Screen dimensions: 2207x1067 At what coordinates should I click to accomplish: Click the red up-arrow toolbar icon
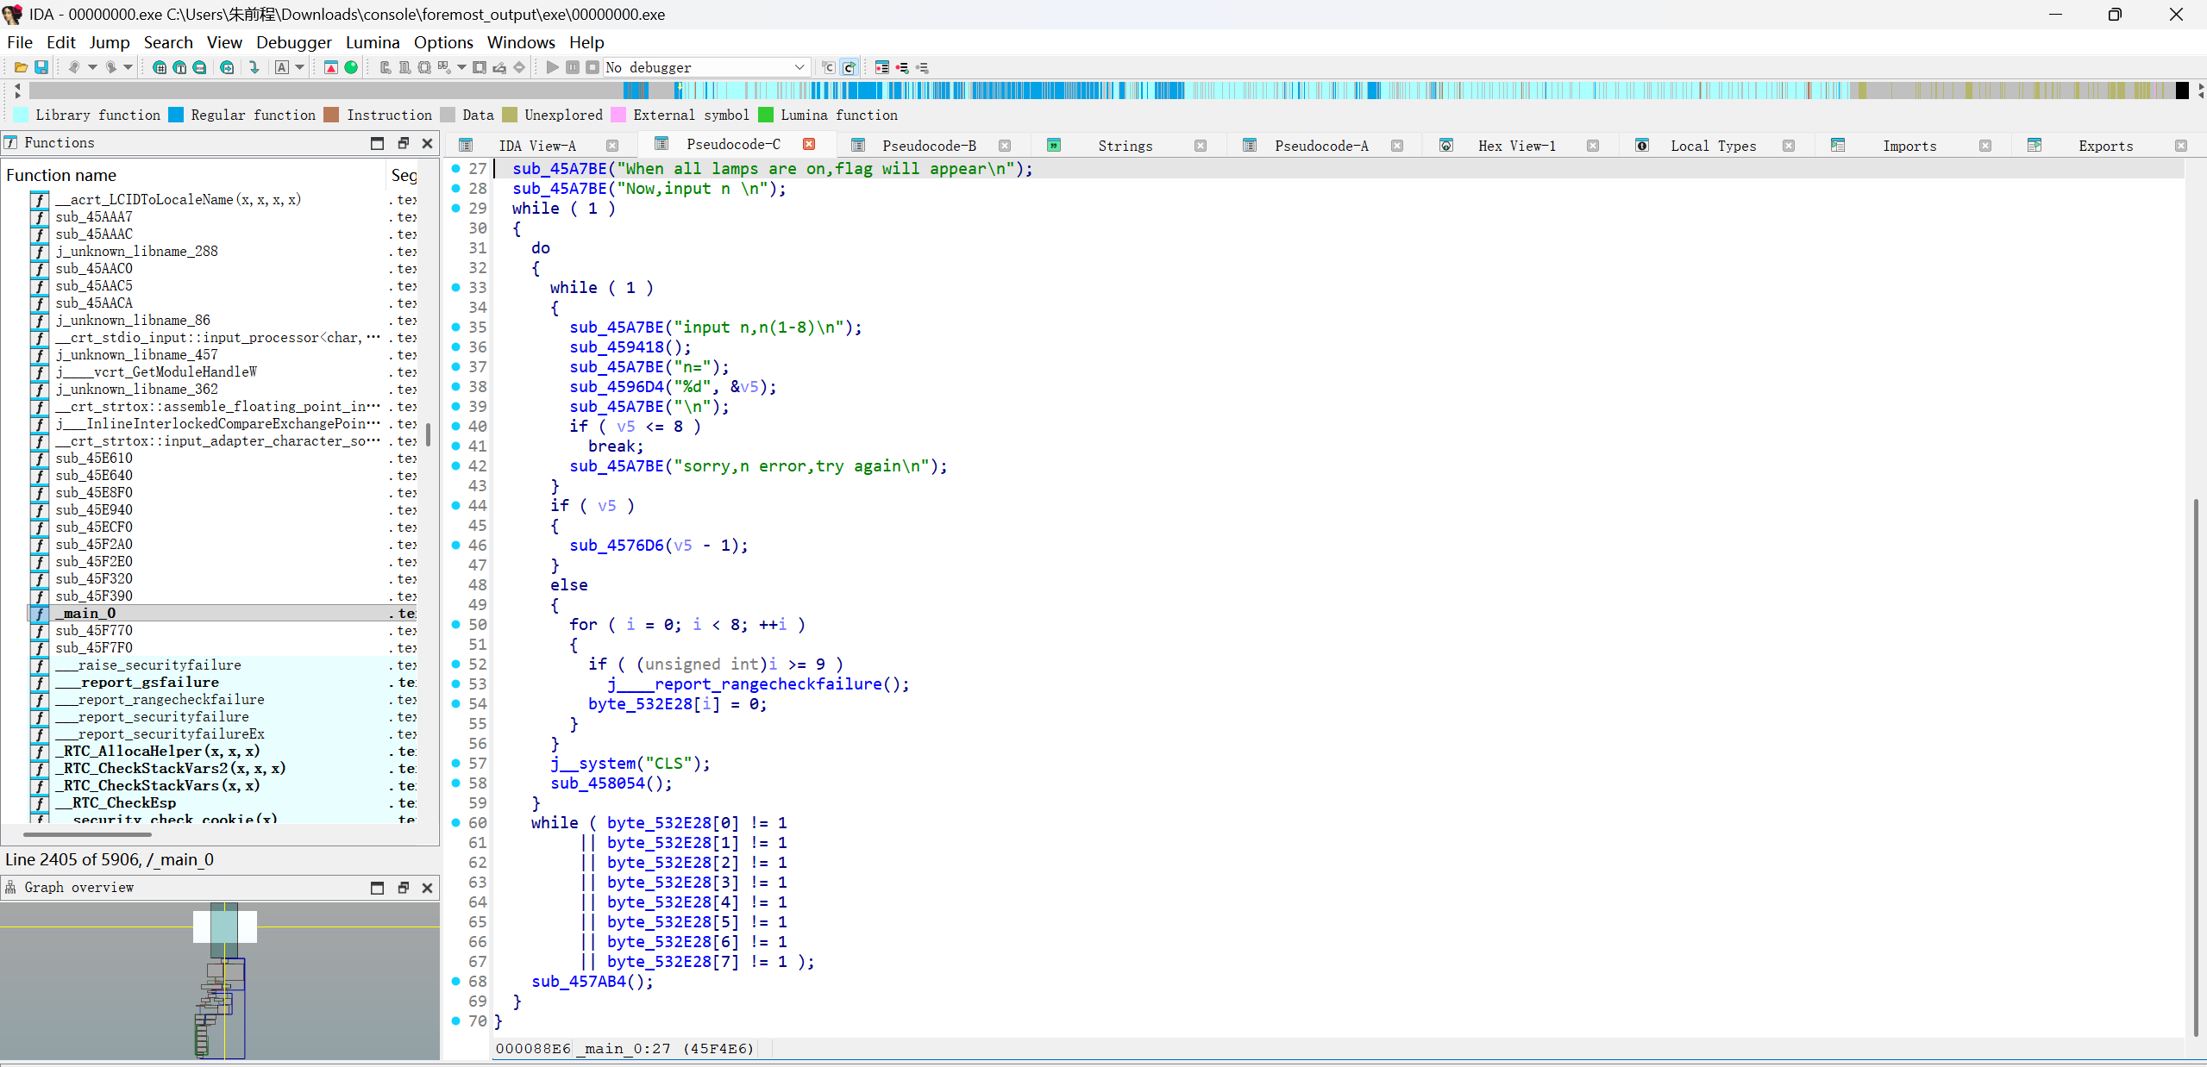point(330,67)
